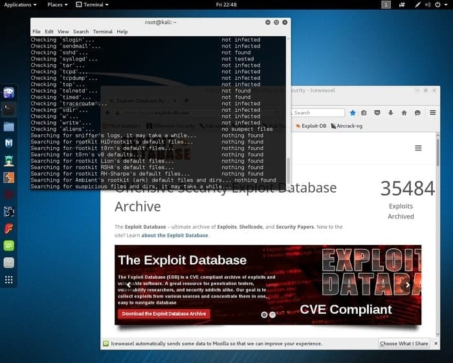453x363 pixels.
Task: Open the Terminal menu in terminal window
Action: [102, 32]
